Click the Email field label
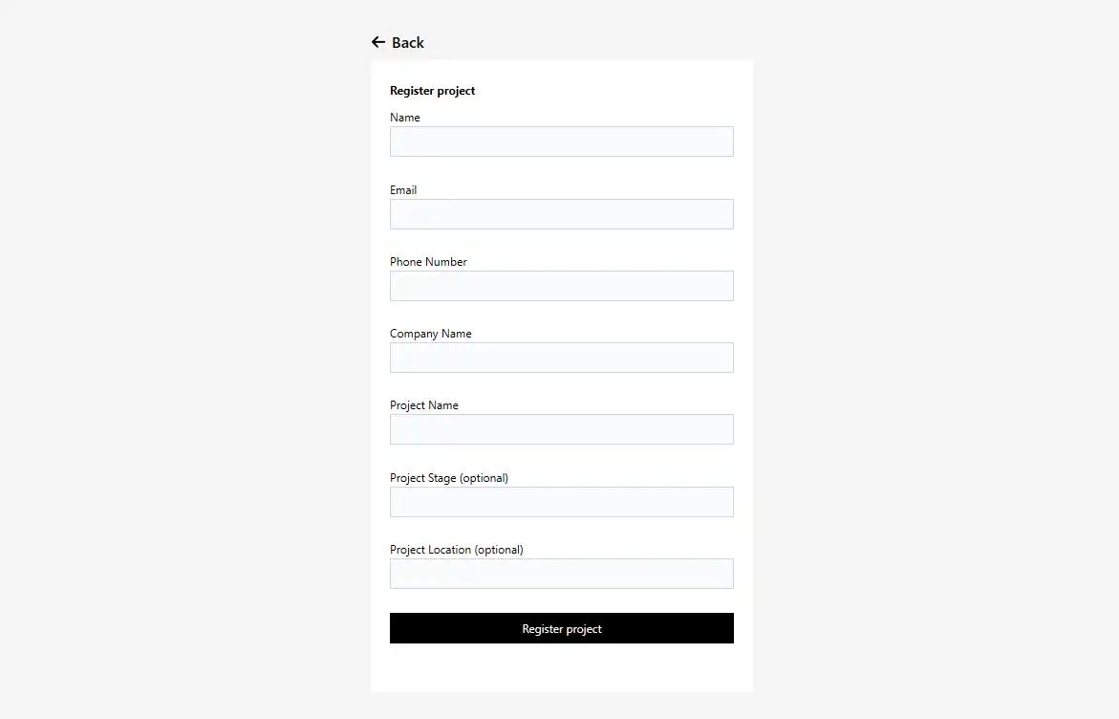1119x719 pixels. pos(402,189)
